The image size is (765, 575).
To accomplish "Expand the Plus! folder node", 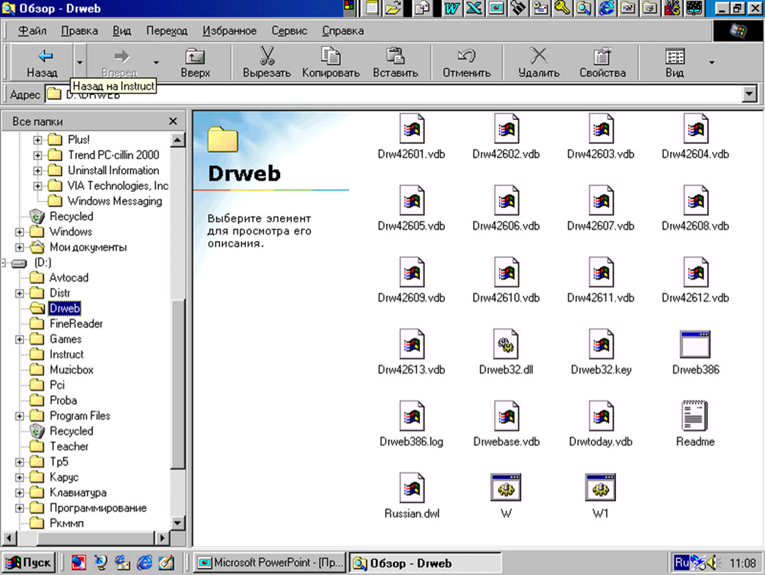I will click(x=37, y=140).
